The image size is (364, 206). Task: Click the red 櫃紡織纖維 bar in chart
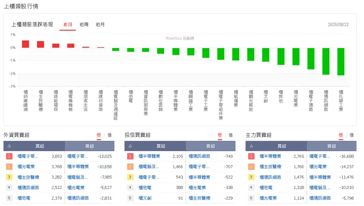[x=26, y=44]
